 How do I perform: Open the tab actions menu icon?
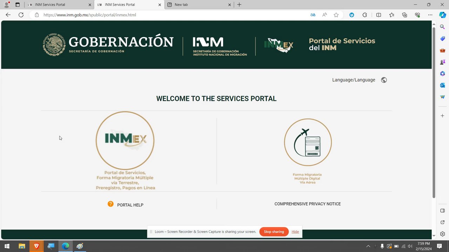pyautogui.click(x=18, y=5)
